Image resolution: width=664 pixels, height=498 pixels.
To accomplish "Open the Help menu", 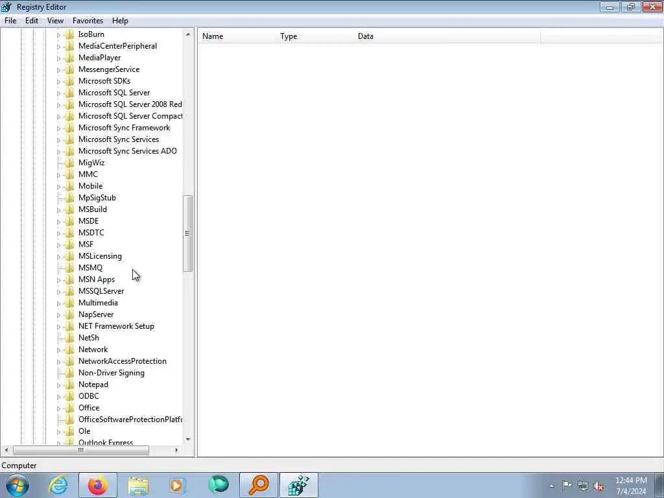I will (x=120, y=20).
